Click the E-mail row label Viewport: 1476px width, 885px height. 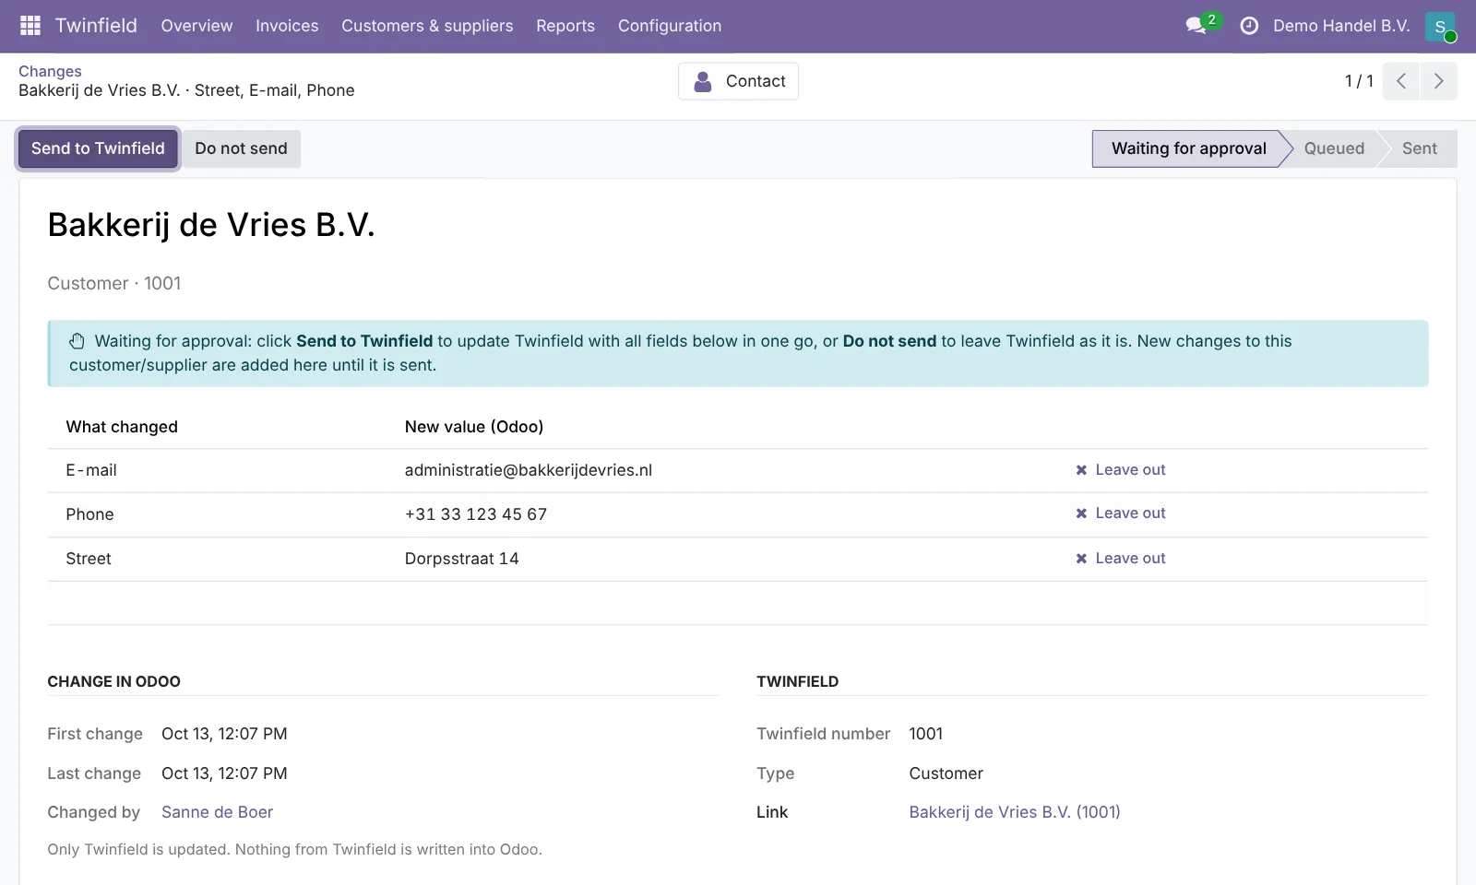(x=91, y=470)
